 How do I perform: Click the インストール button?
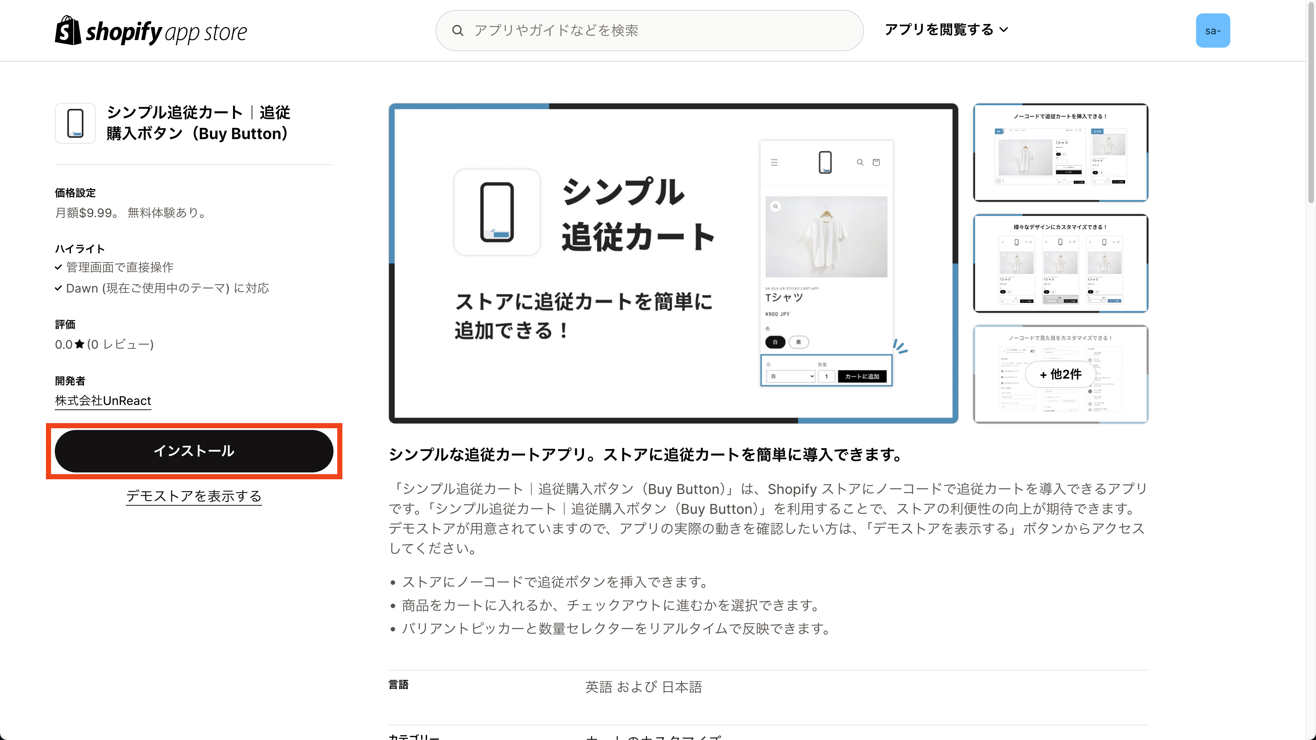tap(194, 451)
